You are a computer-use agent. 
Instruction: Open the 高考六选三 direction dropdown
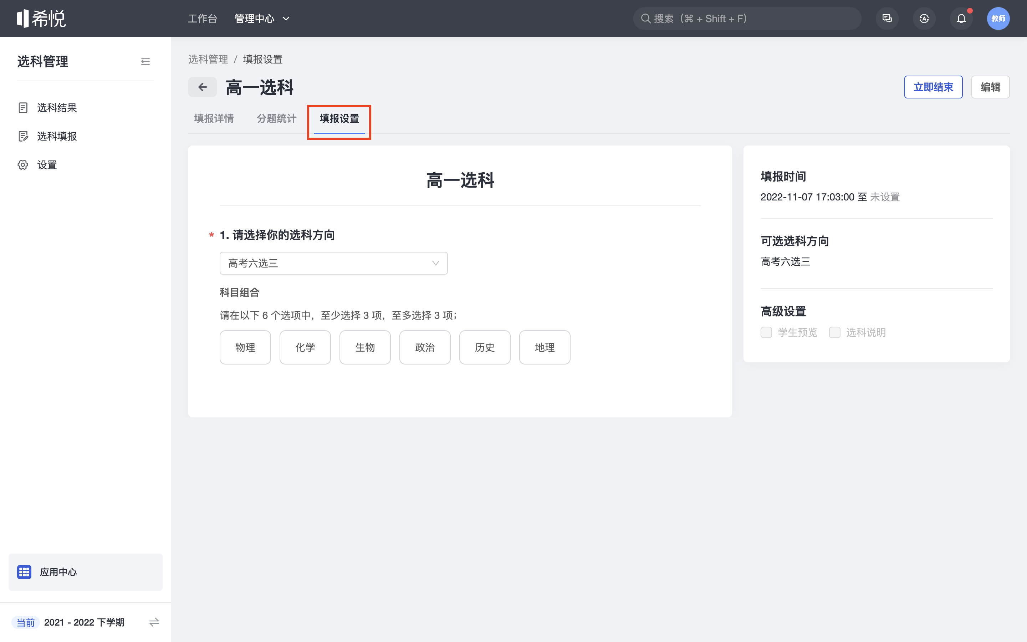(333, 263)
